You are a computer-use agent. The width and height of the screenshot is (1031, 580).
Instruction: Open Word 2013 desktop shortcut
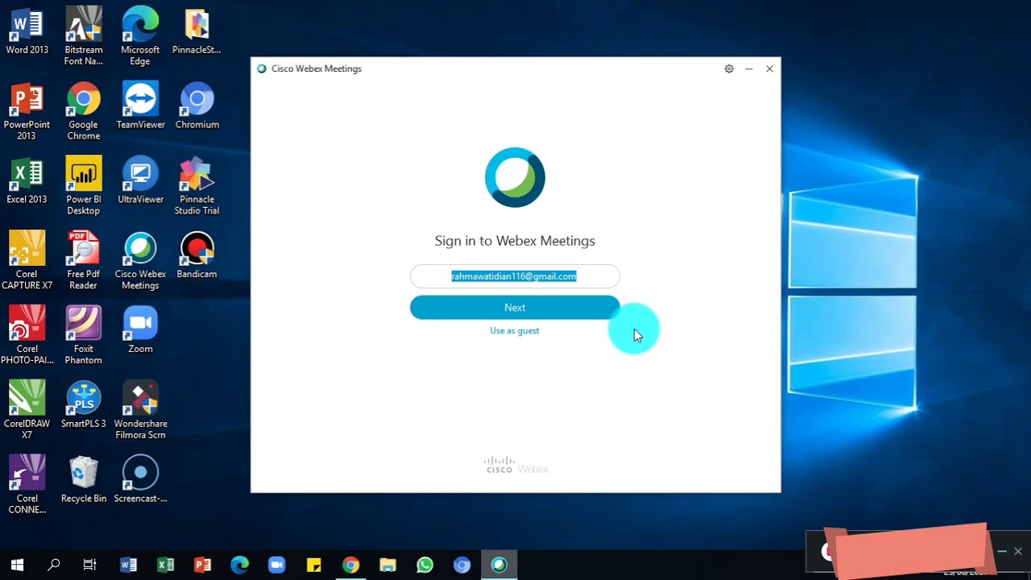27,31
